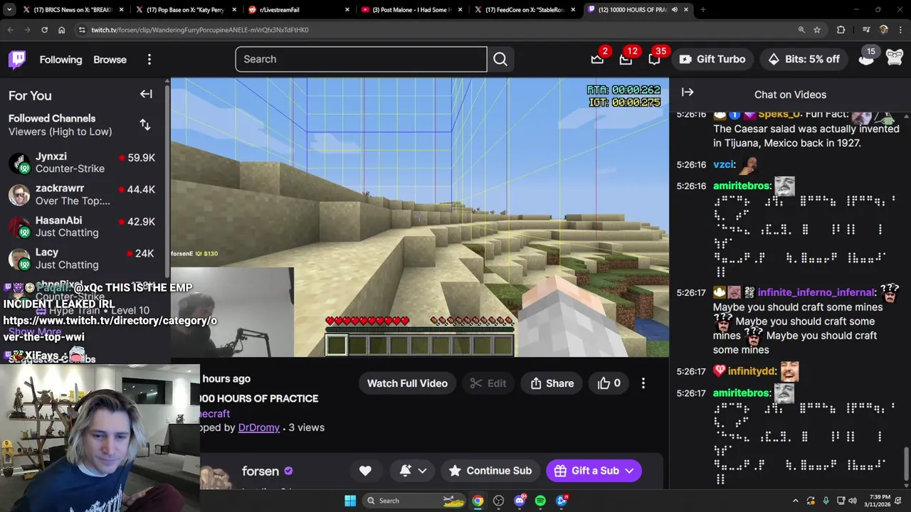Open Chrome home button
The image size is (911, 512).
[62, 30]
